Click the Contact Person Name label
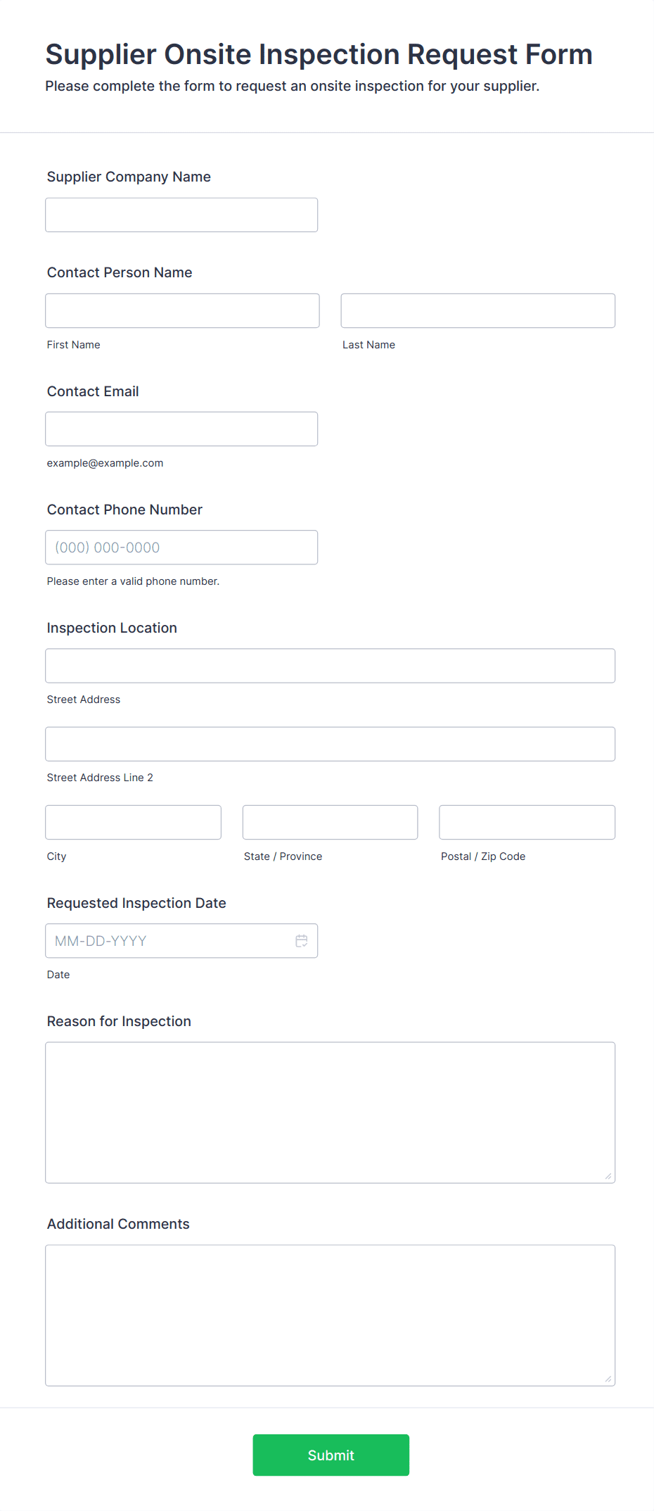654x1511 pixels. [x=120, y=272]
